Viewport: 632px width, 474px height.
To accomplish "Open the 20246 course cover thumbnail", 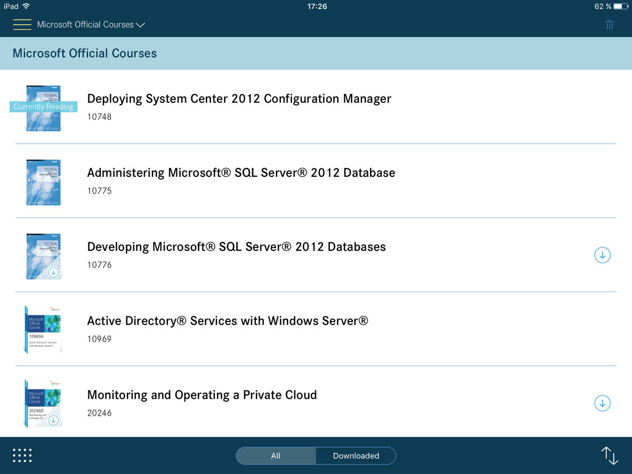I will 43,404.
